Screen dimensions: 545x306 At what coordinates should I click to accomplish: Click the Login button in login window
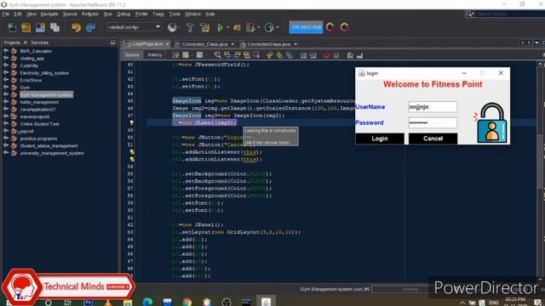point(380,139)
